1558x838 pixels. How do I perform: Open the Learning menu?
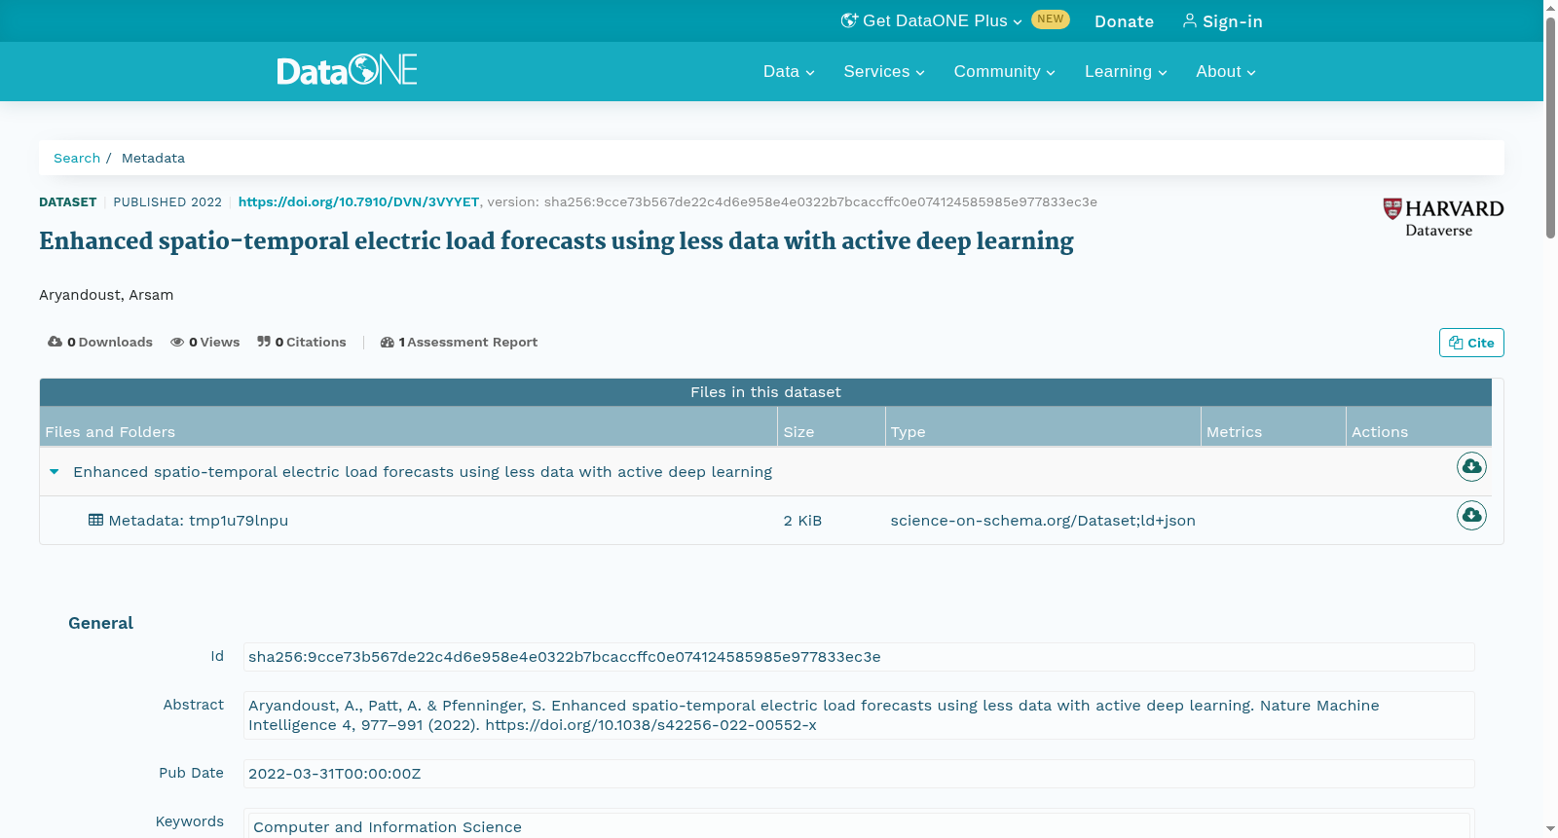coord(1126,71)
